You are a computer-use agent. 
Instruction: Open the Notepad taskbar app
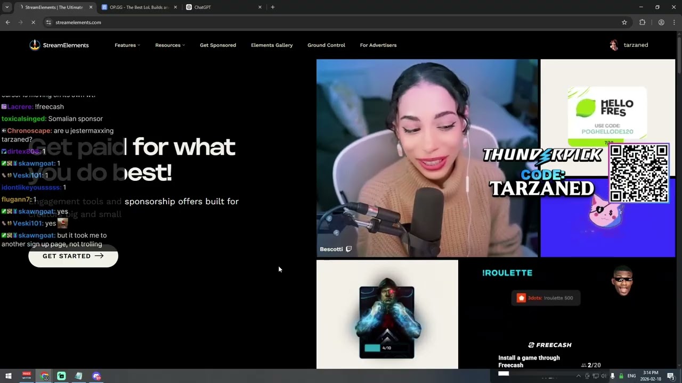pyautogui.click(x=79, y=376)
